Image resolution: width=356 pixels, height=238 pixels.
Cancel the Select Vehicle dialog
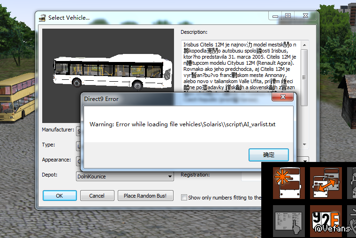pyautogui.click(x=97, y=196)
